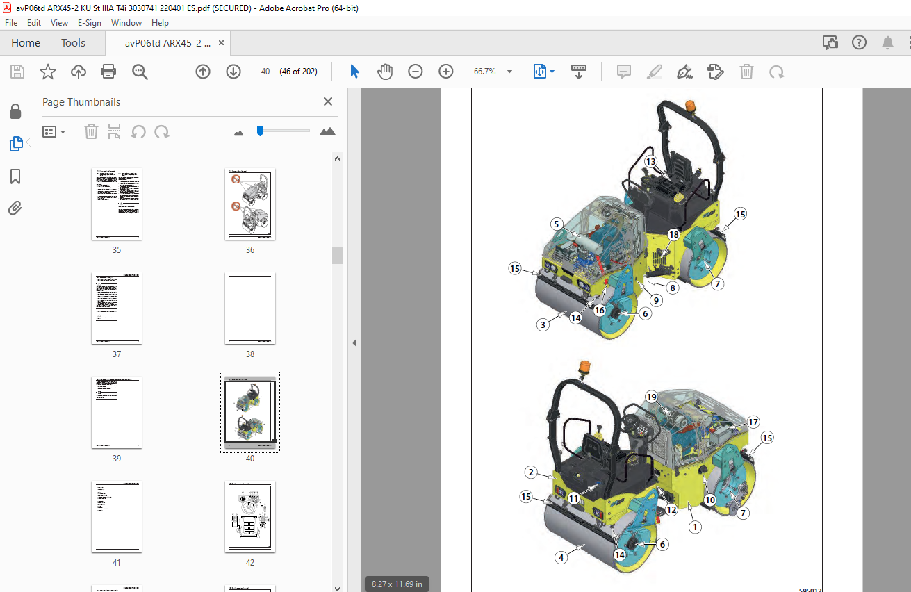
Task: Click the enlarge thumbnail size mountain icon
Action: click(x=327, y=131)
